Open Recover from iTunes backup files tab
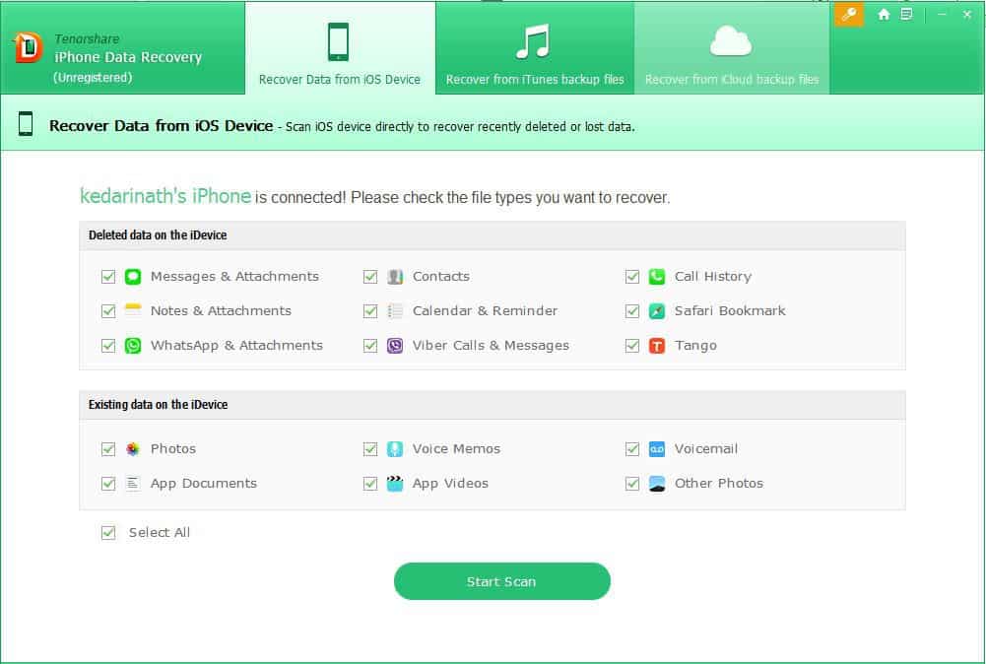The image size is (986, 664). tap(535, 48)
